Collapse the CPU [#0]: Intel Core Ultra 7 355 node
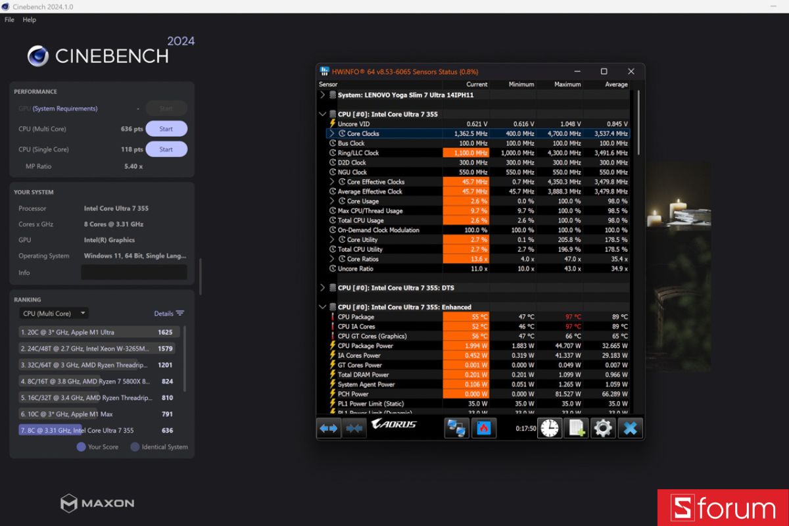 322,114
